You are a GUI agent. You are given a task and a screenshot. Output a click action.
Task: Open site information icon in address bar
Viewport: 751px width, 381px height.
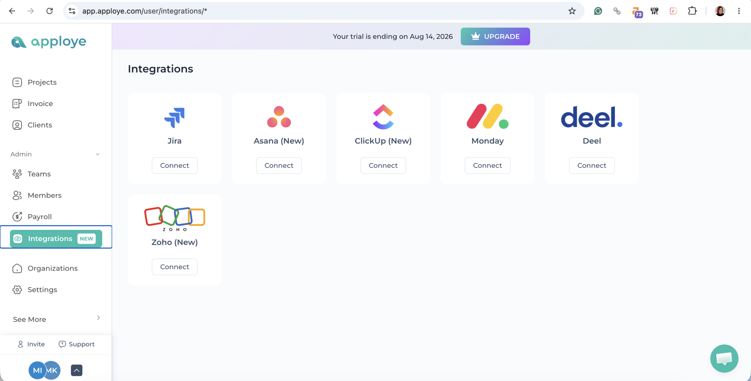(72, 11)
